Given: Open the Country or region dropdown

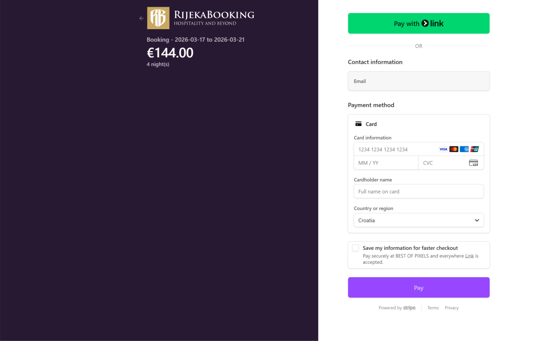Looking at the screenshot, I should [418, 220].
